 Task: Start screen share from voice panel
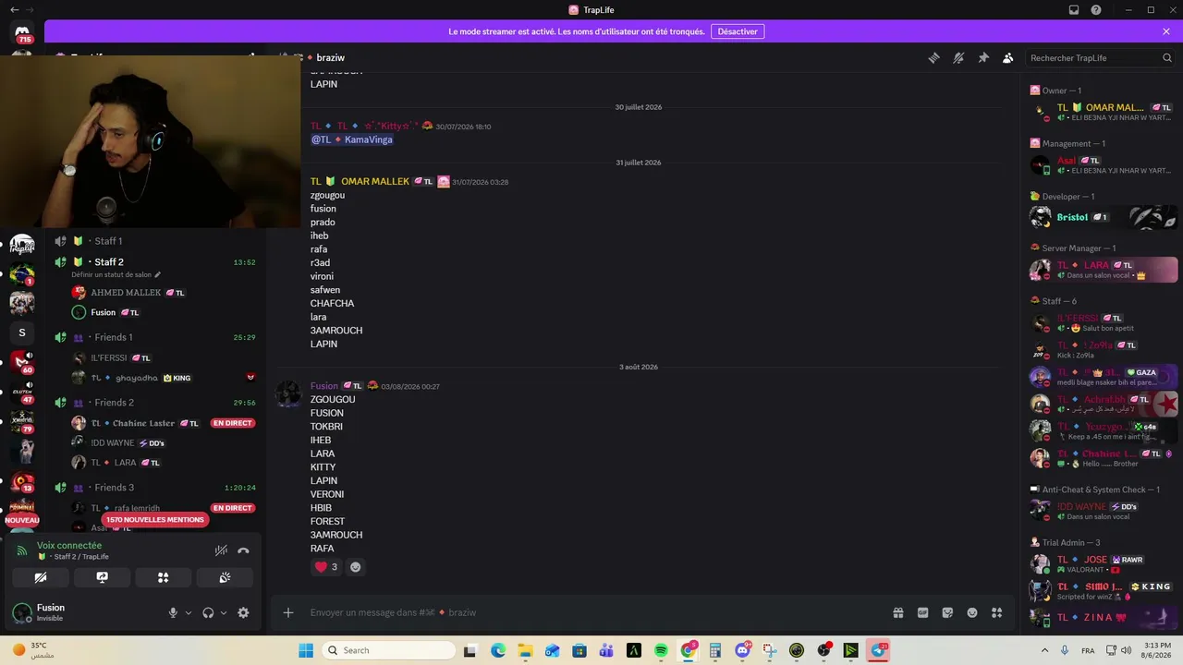pos(103,577)
